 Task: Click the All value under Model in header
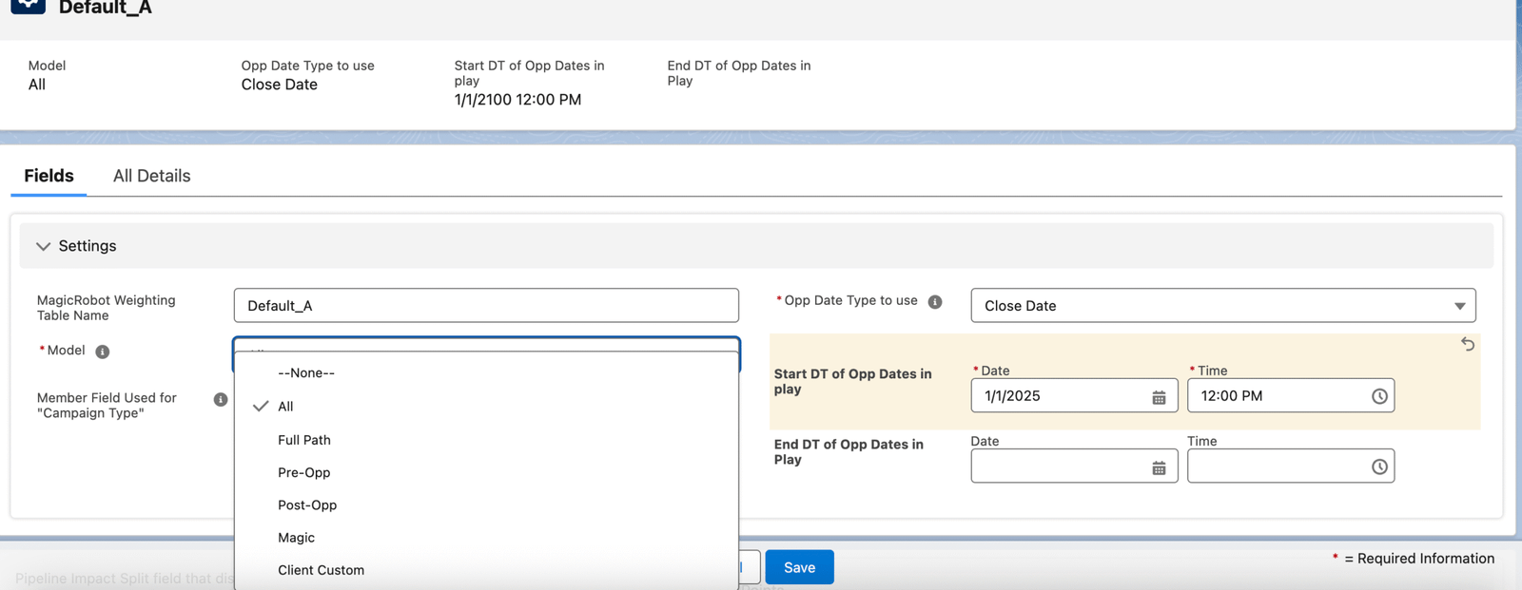click(37, 85)
